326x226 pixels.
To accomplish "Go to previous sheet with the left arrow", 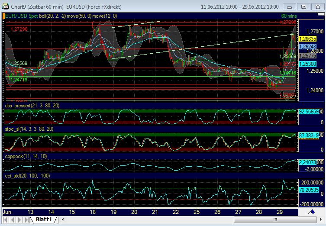I will (x=13, y=220).
